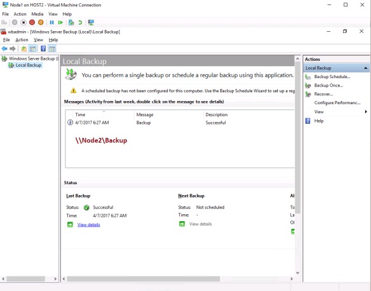Click the orange Save state icon
The height and width of the screenshot is (291, 371).
(41, 22)
